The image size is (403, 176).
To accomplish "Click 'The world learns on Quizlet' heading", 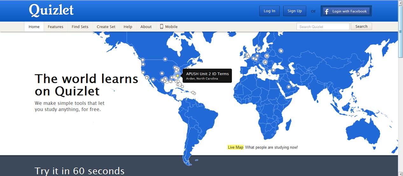I will pyautogui.click(x=87, y=85).
